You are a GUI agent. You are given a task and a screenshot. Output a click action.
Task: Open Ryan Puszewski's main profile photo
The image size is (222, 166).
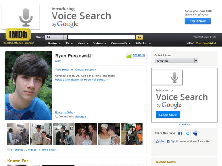click(28, 86)
